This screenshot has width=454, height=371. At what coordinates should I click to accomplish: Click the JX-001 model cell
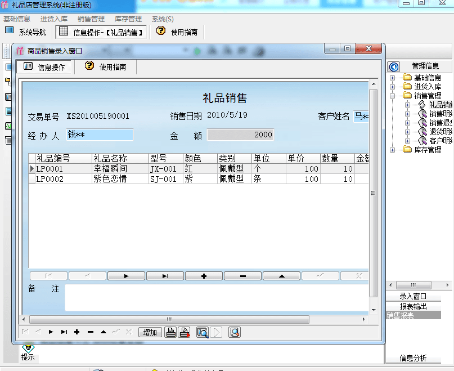tap(166, 169)
